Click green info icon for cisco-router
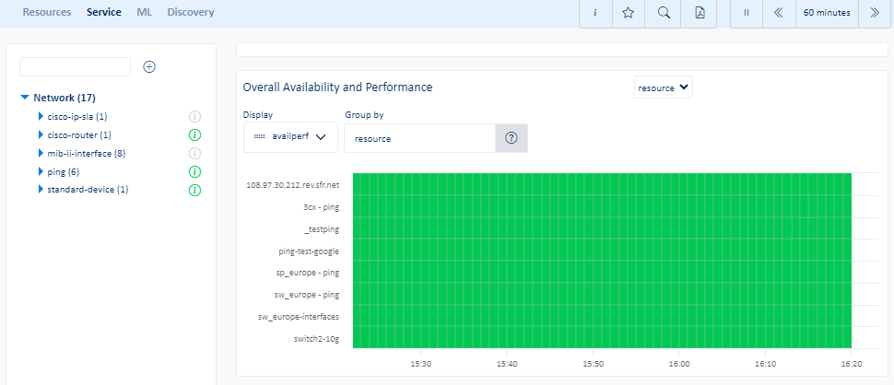 (194, 135)
